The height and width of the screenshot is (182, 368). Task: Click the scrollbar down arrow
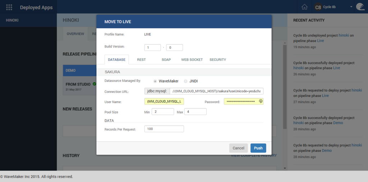285,168
